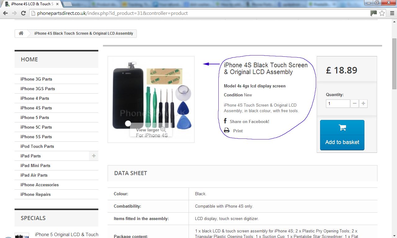397x238 pixels.
Task: Click the 'Combatibility:' row label
Action: (127, 206)
